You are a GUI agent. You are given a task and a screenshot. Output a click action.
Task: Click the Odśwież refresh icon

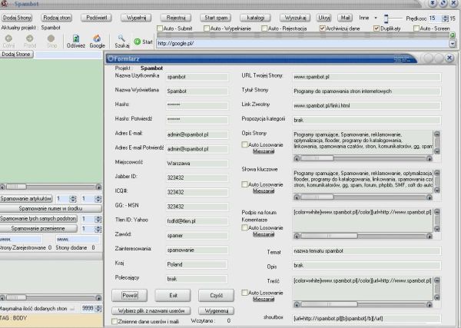(x=76, y=38)
